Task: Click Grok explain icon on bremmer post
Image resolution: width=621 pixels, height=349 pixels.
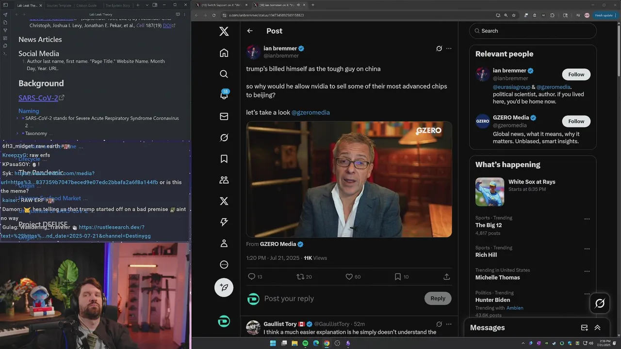Action: (439, 48)
